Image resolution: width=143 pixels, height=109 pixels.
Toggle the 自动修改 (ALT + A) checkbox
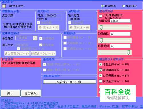pos(19,49)
